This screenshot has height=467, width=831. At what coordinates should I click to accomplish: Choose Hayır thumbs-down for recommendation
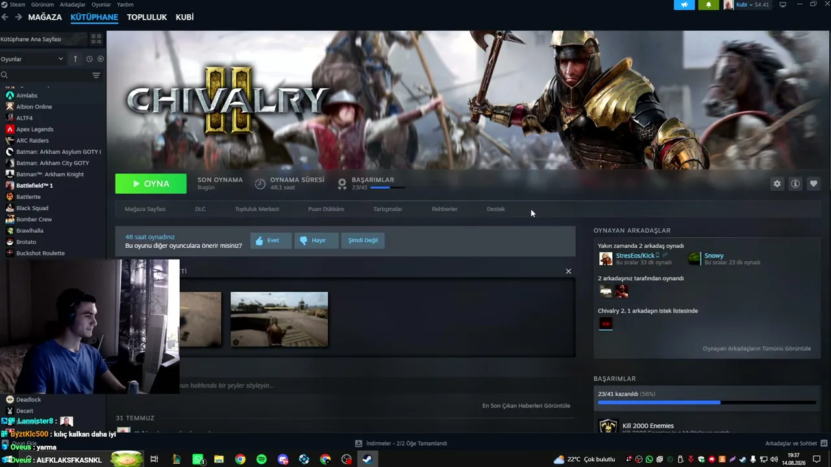316,240
